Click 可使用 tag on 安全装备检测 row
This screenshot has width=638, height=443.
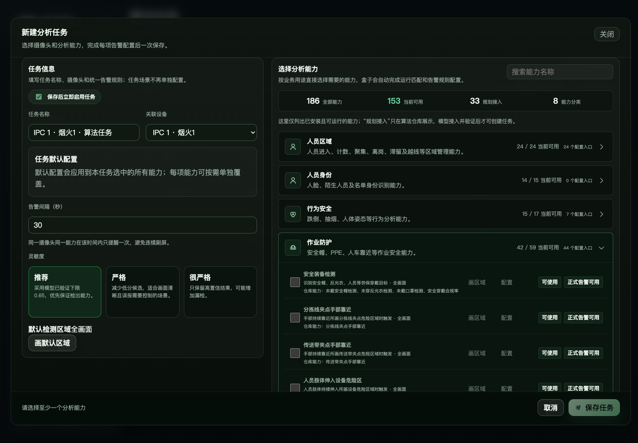pos(550,282)
